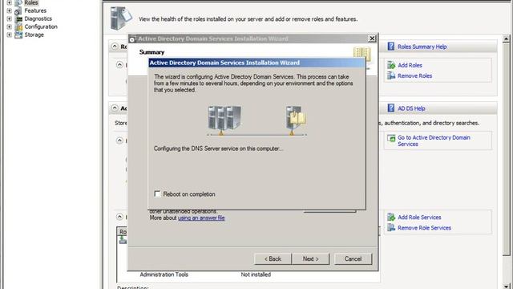Image resolution: width=513 pixels, height=289 pixels.
Task: Collapse the Active Directory section chevron
Action: pos(115,108)
